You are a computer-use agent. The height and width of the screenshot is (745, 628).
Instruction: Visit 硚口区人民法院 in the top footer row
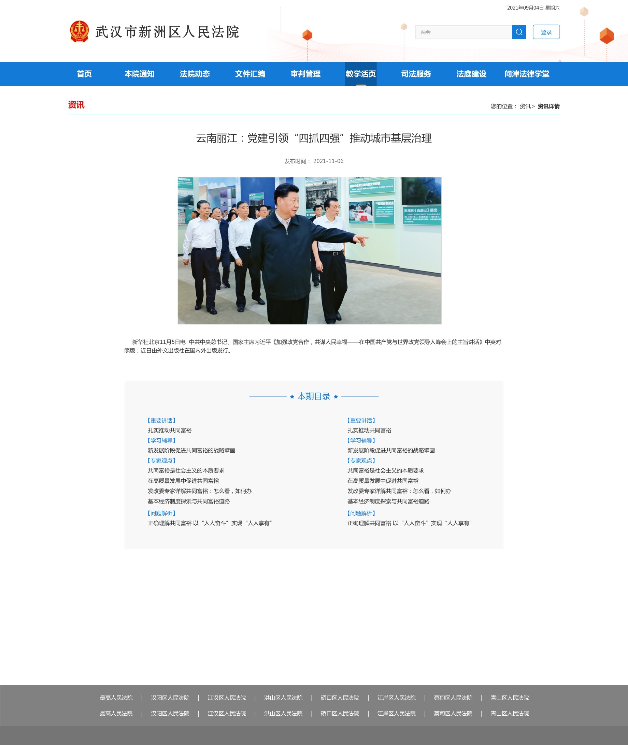pos(340,698)
